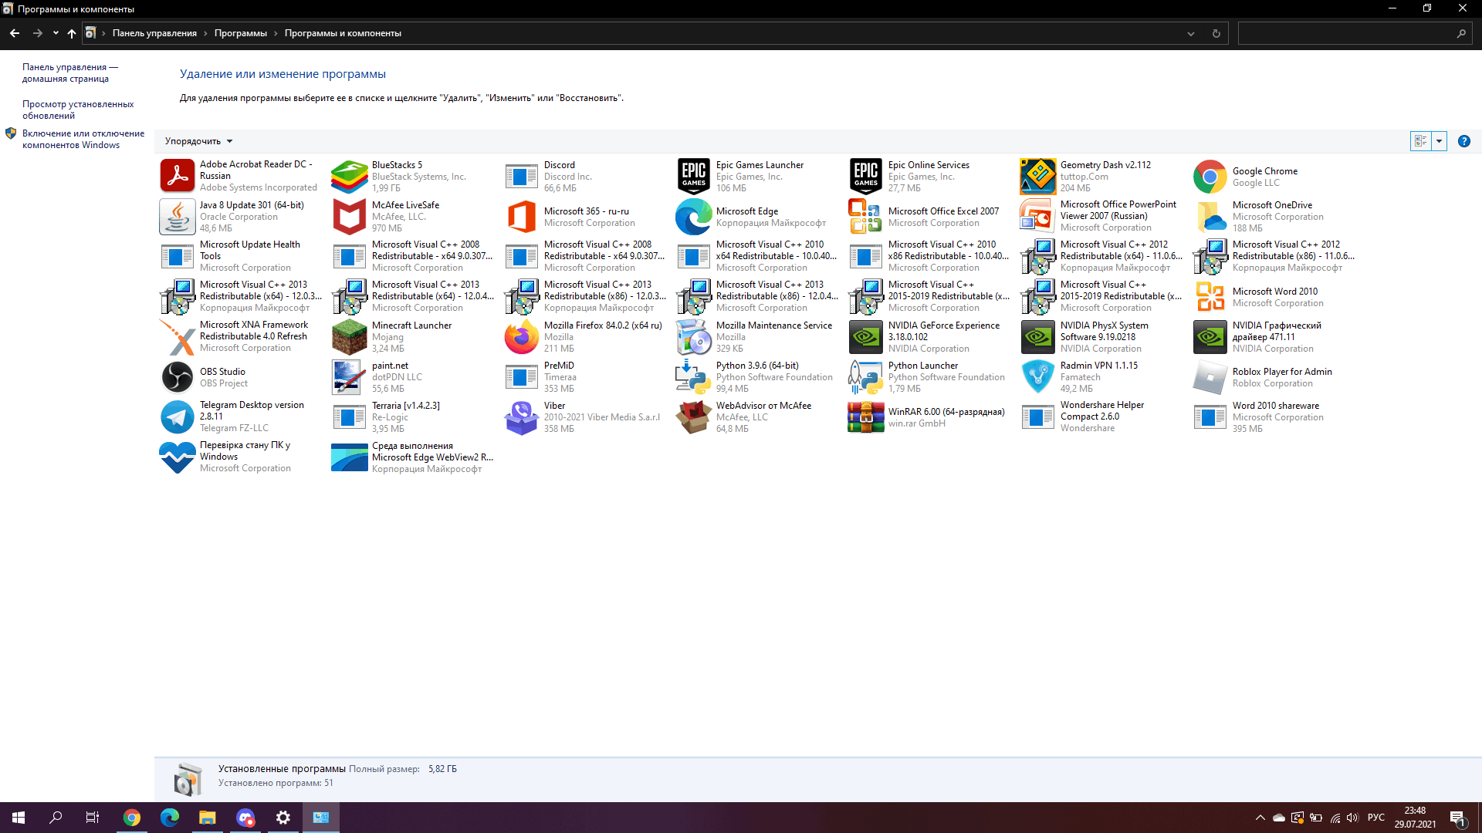Open Включение или отключение компонентов Windows
Screen dimensions: 1482x833
pos(83,139)
